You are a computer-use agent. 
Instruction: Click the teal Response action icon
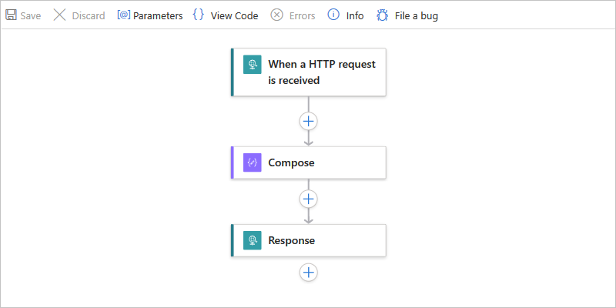[253, 240]
